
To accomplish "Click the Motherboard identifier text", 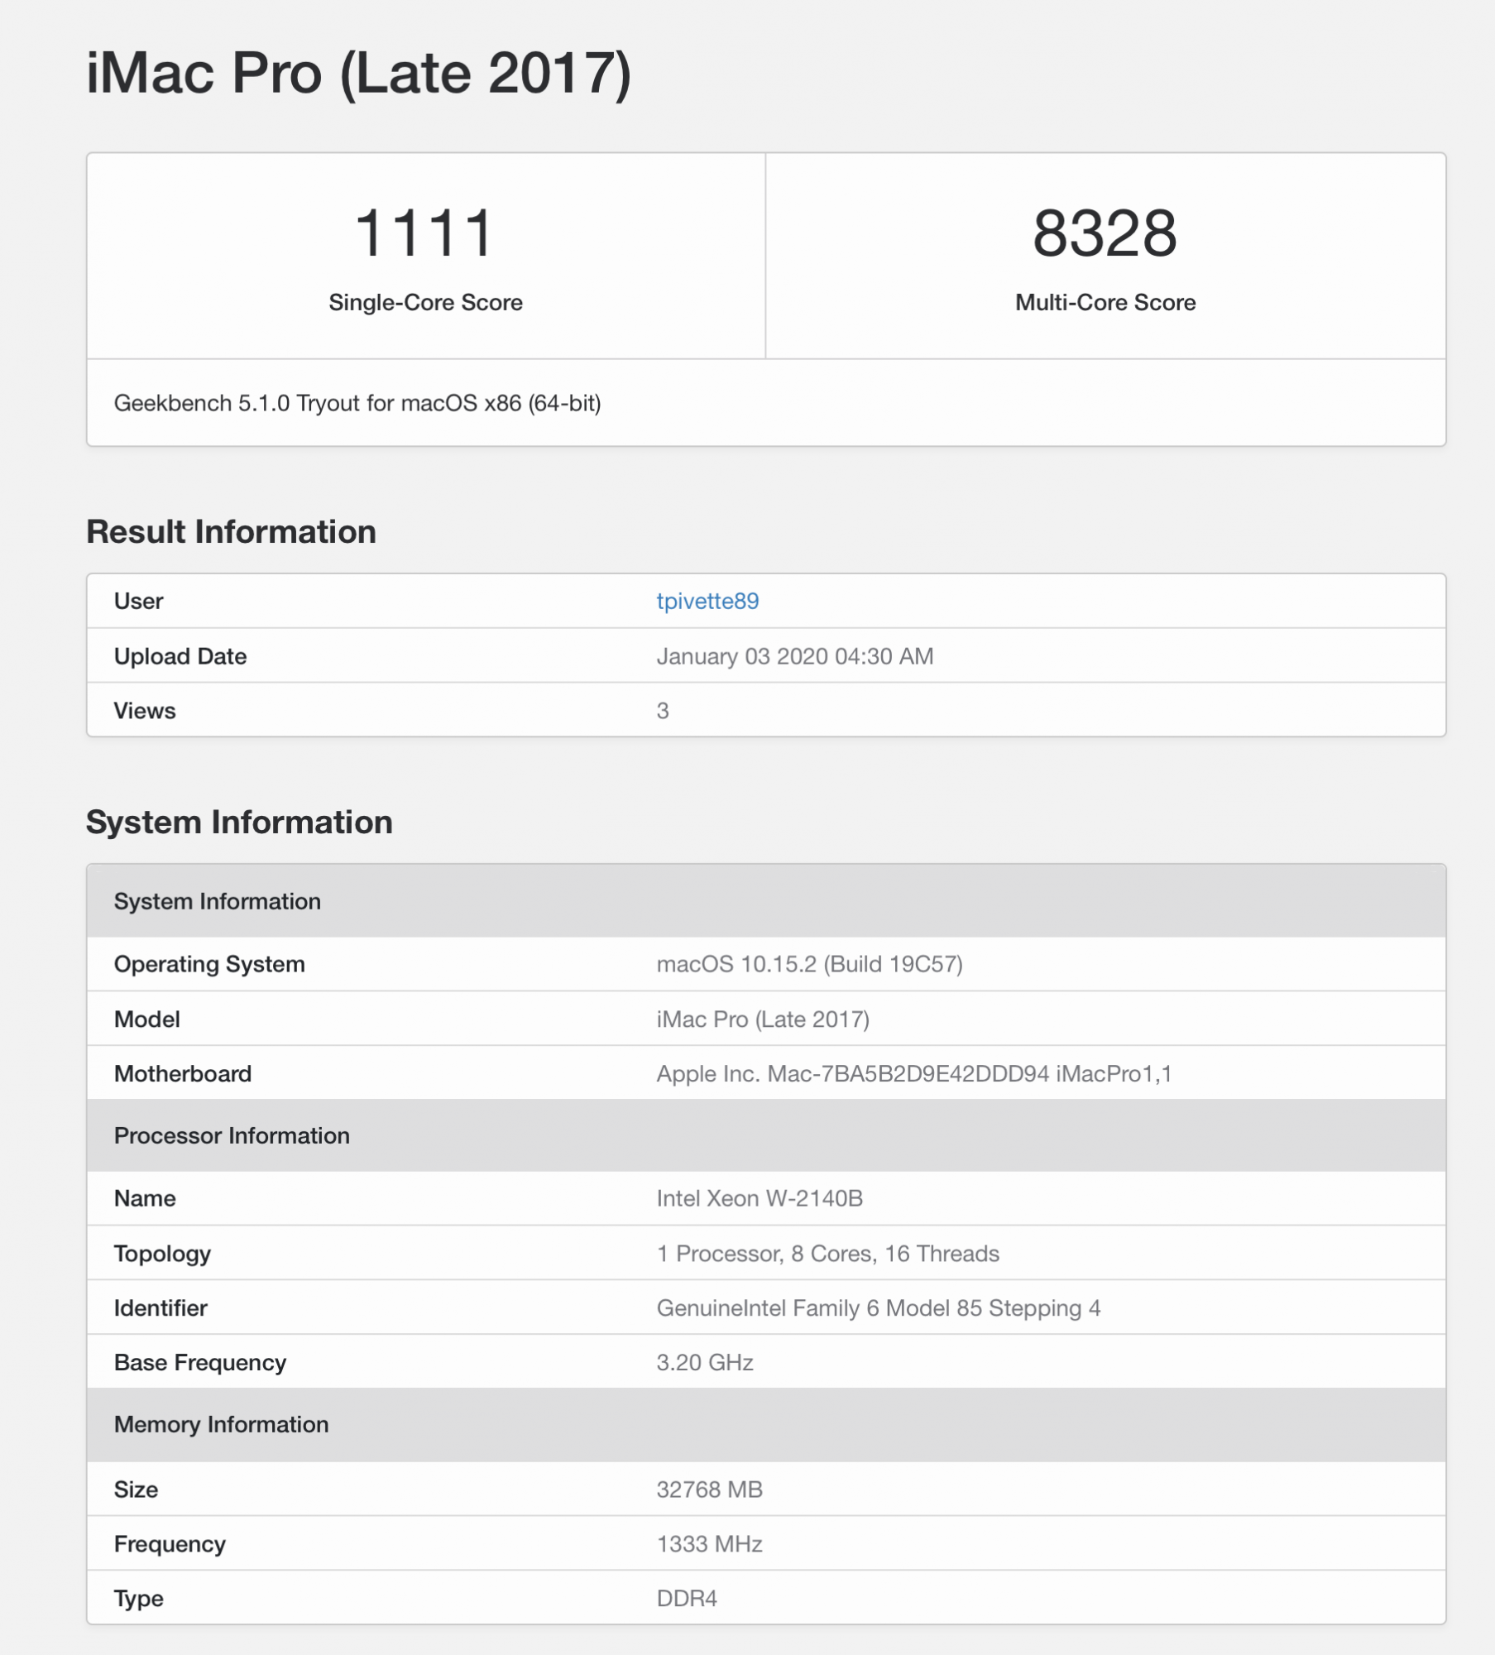I will tap(913, 1073).
